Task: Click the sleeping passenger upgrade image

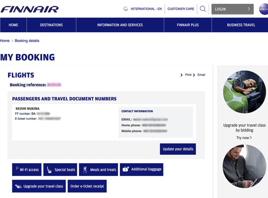Action: 244,92
